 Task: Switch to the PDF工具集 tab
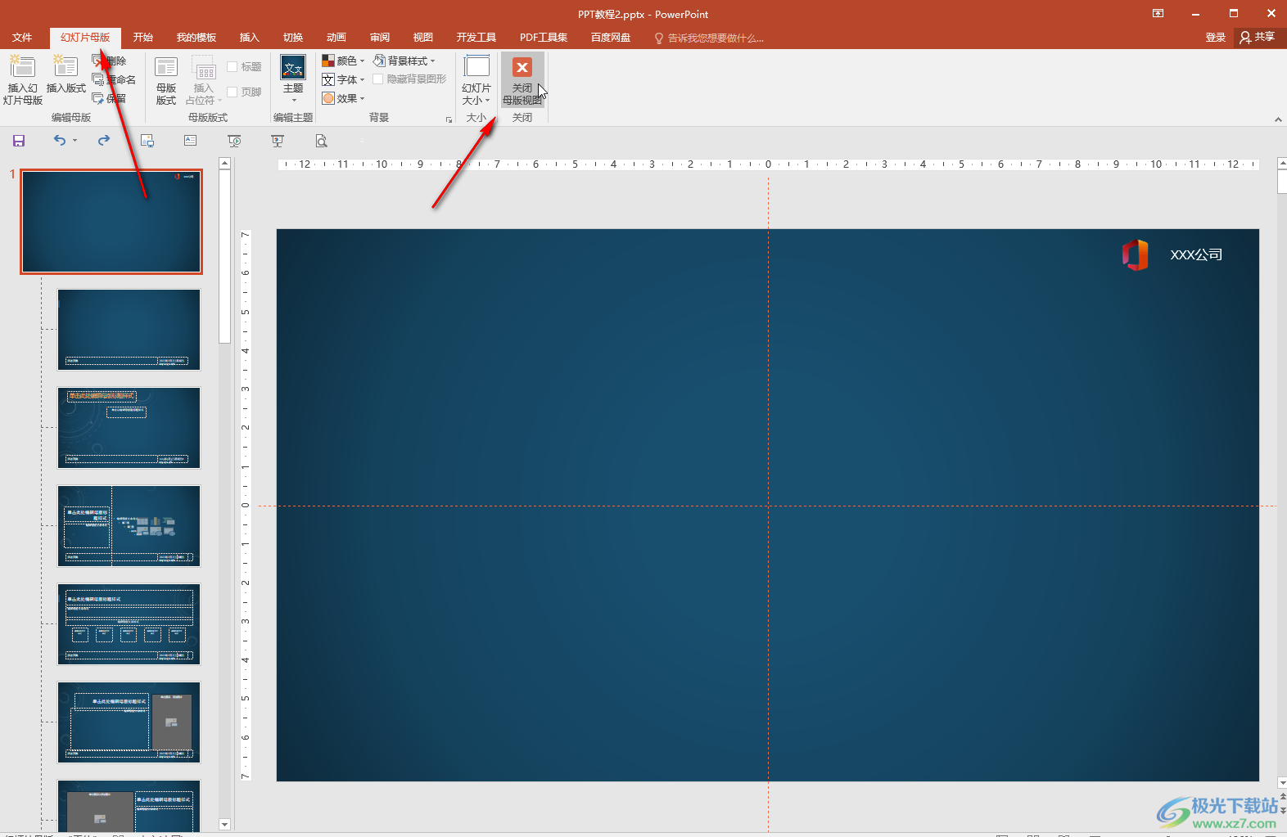[x=544, y=38]
